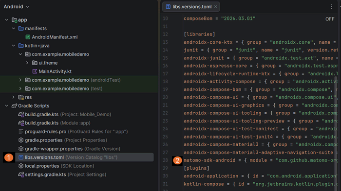
Task: Click the (test) package icon
Action: 28,88
